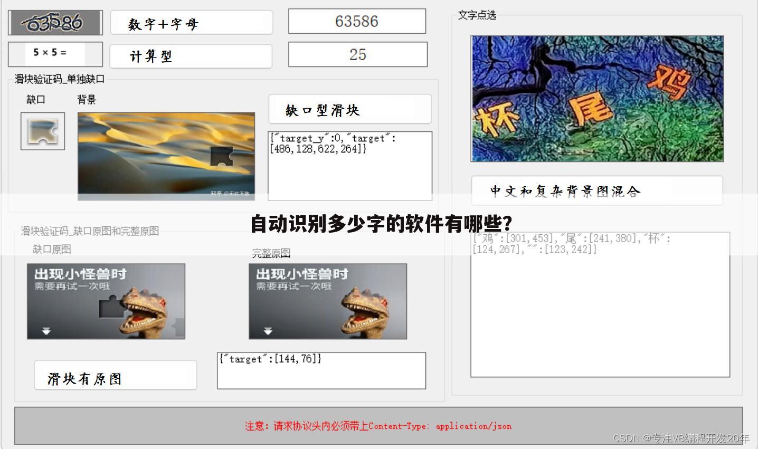The height and width of the screenshot is (449, 758).
Task: Click the 缺口 label
Action: coord(36,99)
